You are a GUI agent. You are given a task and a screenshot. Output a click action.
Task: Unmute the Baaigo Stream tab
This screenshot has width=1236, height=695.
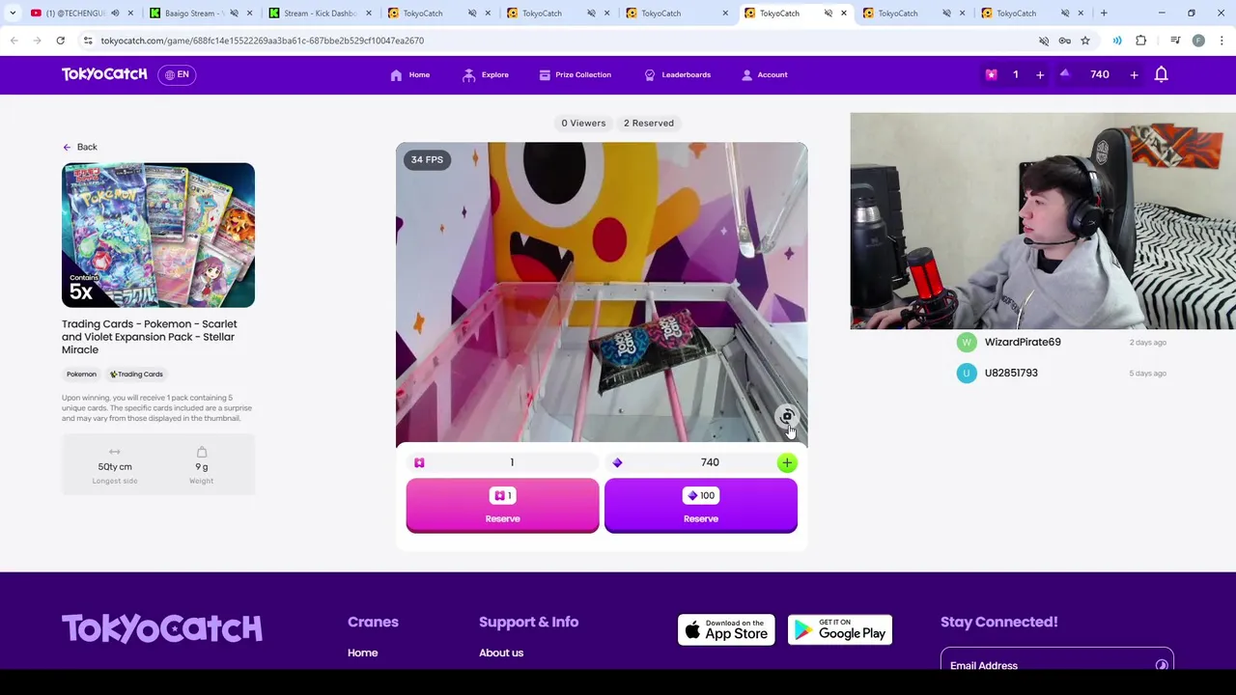234,13
